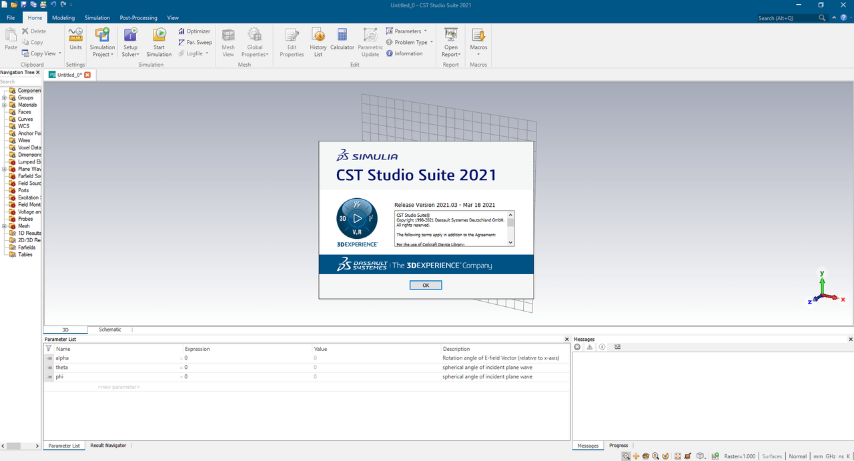This screenshot has height=461, width=854.
Task: Select the Probes tree item
Action: point(25,219)
